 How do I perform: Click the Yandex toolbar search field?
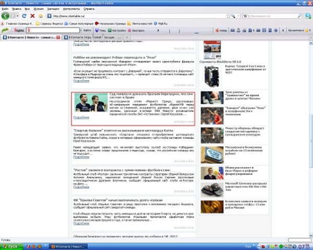52,31
